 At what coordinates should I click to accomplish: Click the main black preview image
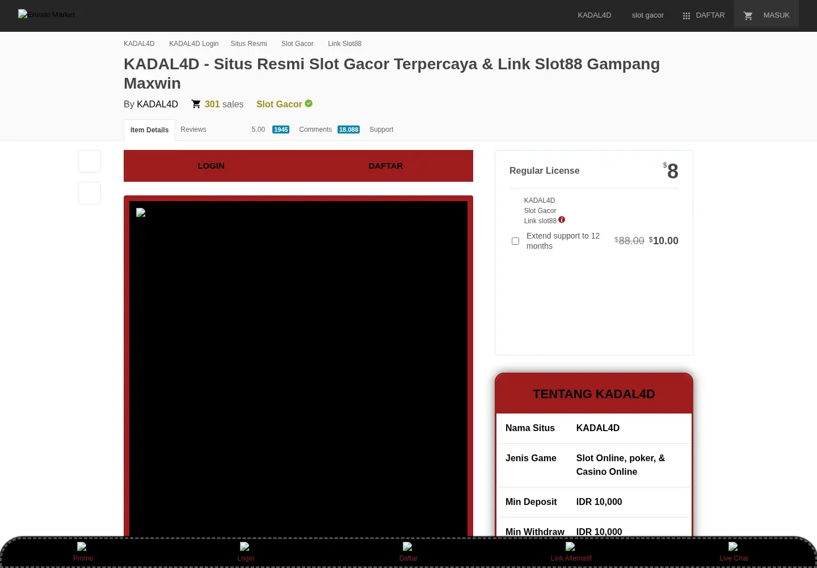coord(298,369)
